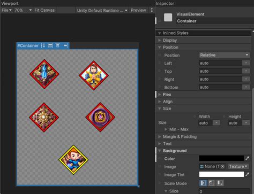The height and width of the screenshot is (194, 254).
Task: Select the blue flame diamond icon image
Action: coord(44,74)
